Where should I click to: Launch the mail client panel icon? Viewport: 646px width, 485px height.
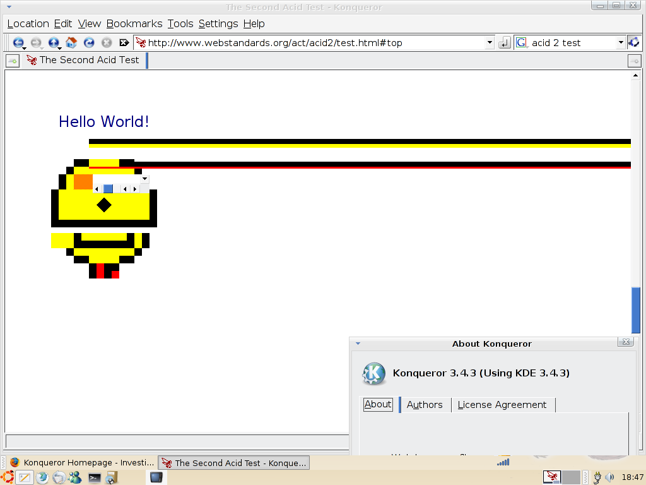(x=59, y=477)
